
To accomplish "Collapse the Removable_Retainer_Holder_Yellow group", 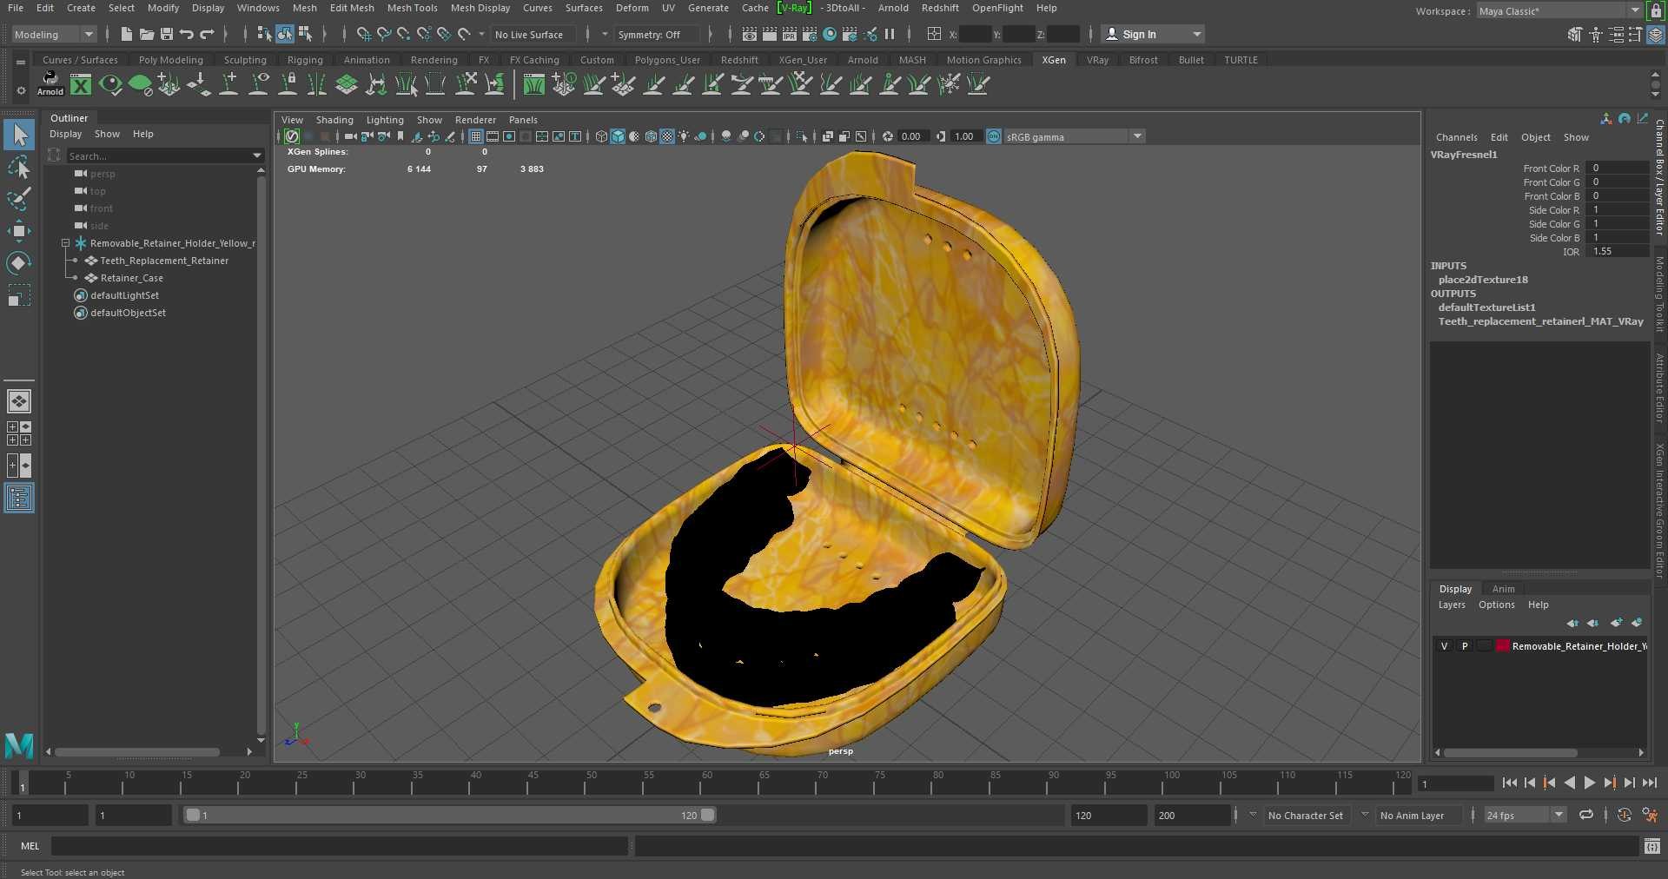I will click(x=65, y=243).
